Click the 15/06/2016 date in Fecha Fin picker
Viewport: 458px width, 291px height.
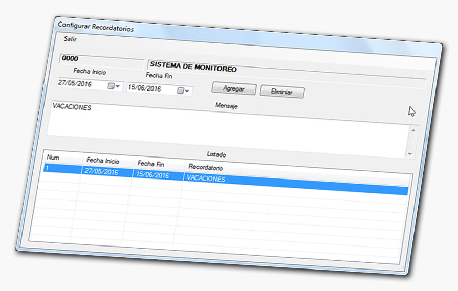click(145, 89)
